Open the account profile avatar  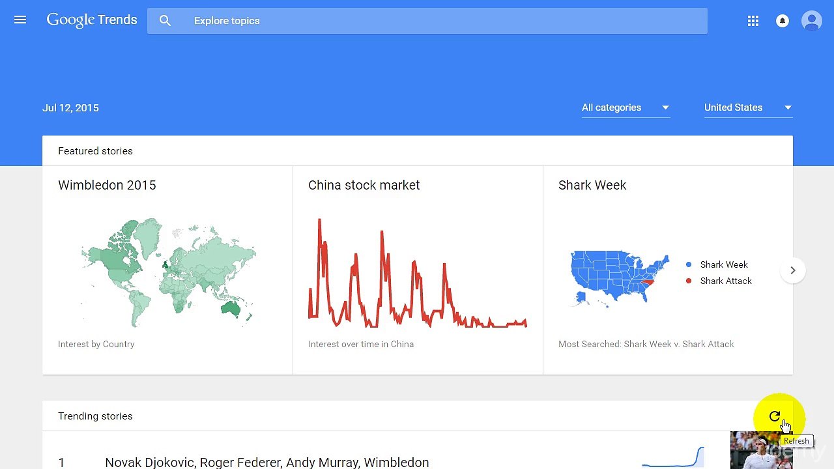(812, 21)
